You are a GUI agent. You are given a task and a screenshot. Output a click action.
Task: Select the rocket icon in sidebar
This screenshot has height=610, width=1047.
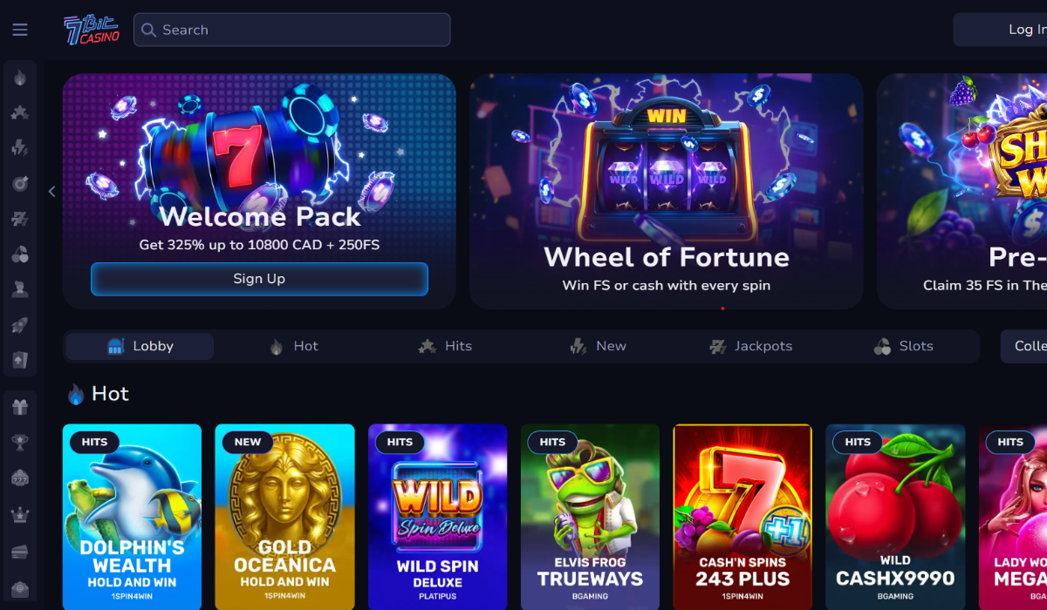coord(20,324)
